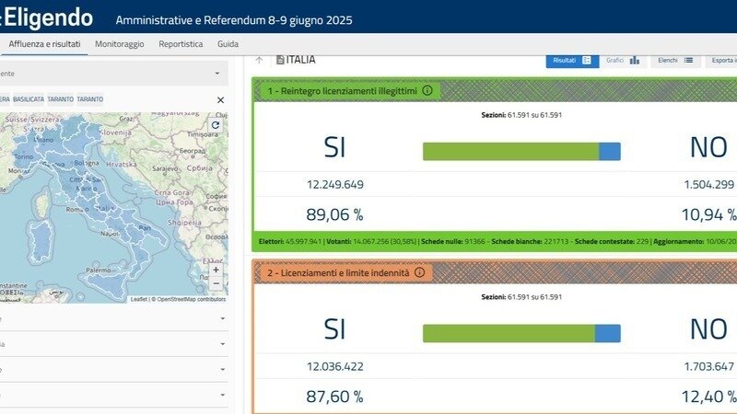Zoom out on the Italy map

click(x=216, y=284)
